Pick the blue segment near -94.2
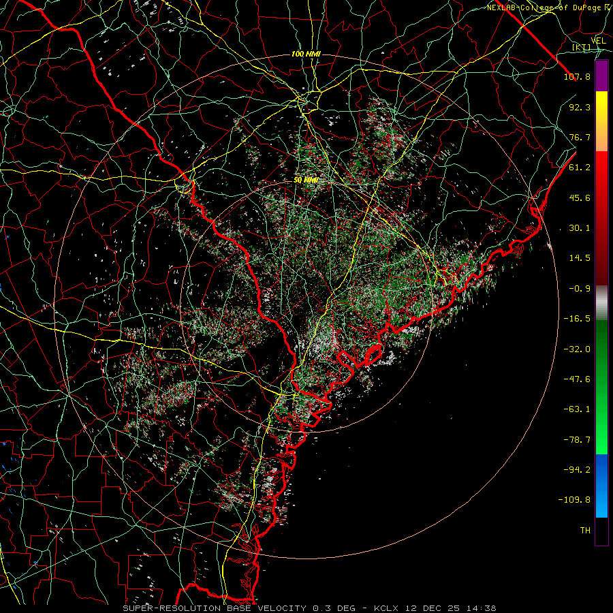Image resolution: width=613 pixels, height=613 pixels. (601, 470)
